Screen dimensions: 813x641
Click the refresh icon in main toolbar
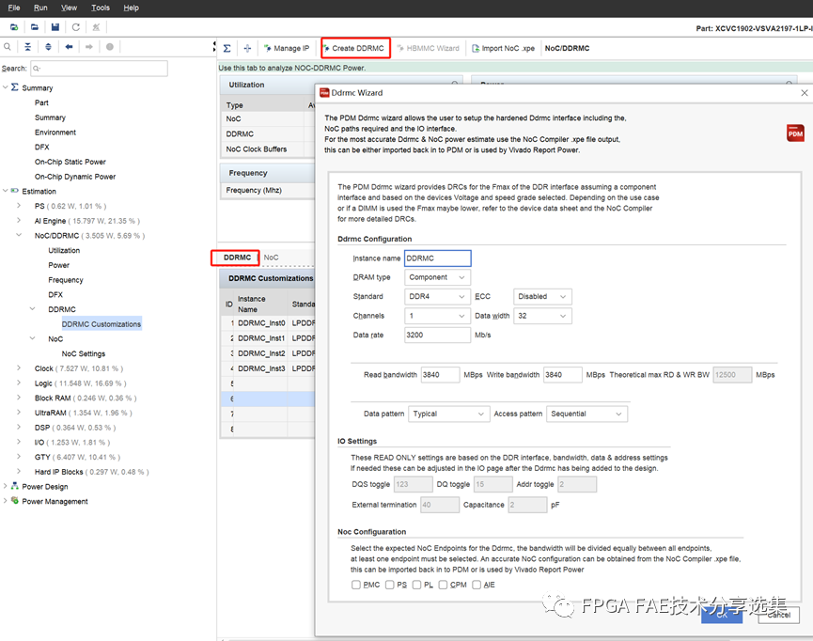[75, 27]
